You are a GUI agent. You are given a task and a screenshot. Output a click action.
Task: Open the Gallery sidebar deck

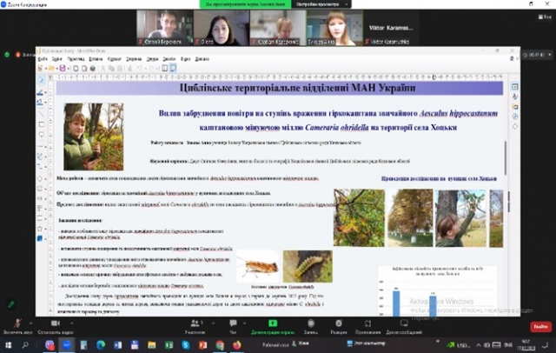(x=515, y=106)
